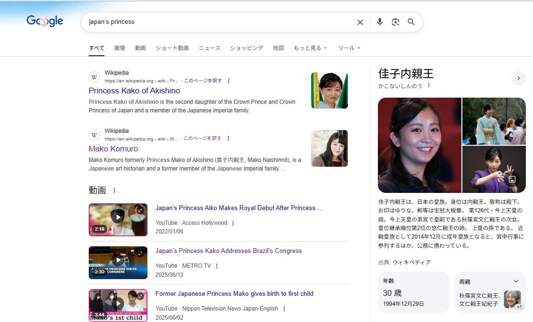The width and height of the screenshot is (533, 322).
Task: Click the Google logo
Action: pos(45,21)
